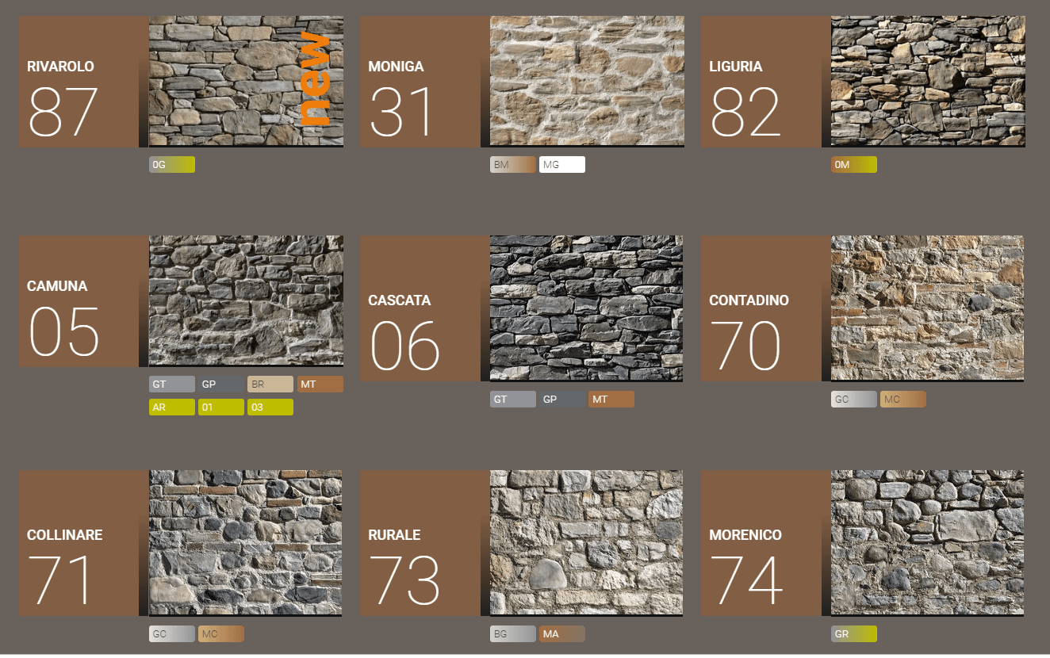
Task: Choose the 03 swatch under Camuna
Action: pos(270,407)
